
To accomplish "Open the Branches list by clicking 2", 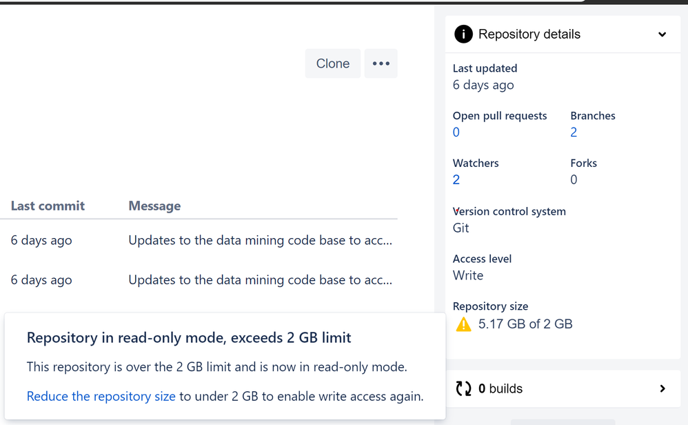I will (x=574, y=132).
